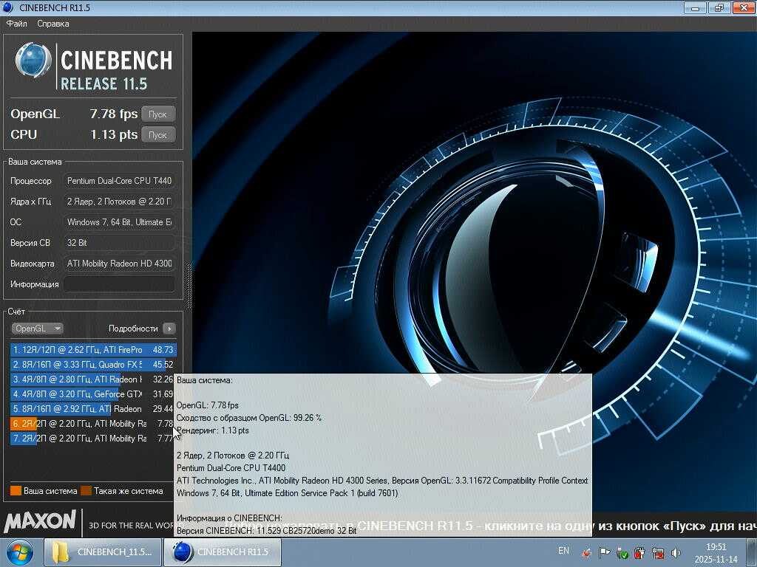757x567 pixels.
Task: Click the Информация input field
Action: click(119, 284)
